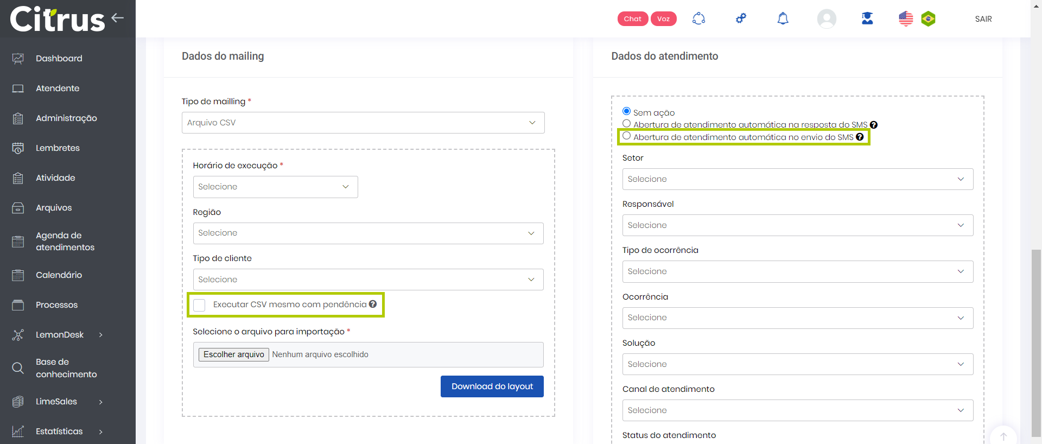The image size is (1042, 444).
Task: Select the Sem ação radio option
Action: tap(626, 111)
